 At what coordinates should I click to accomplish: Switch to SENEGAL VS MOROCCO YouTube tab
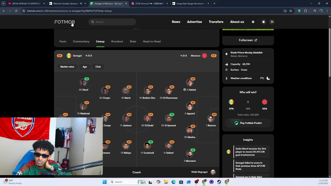[x=26, y=4]
